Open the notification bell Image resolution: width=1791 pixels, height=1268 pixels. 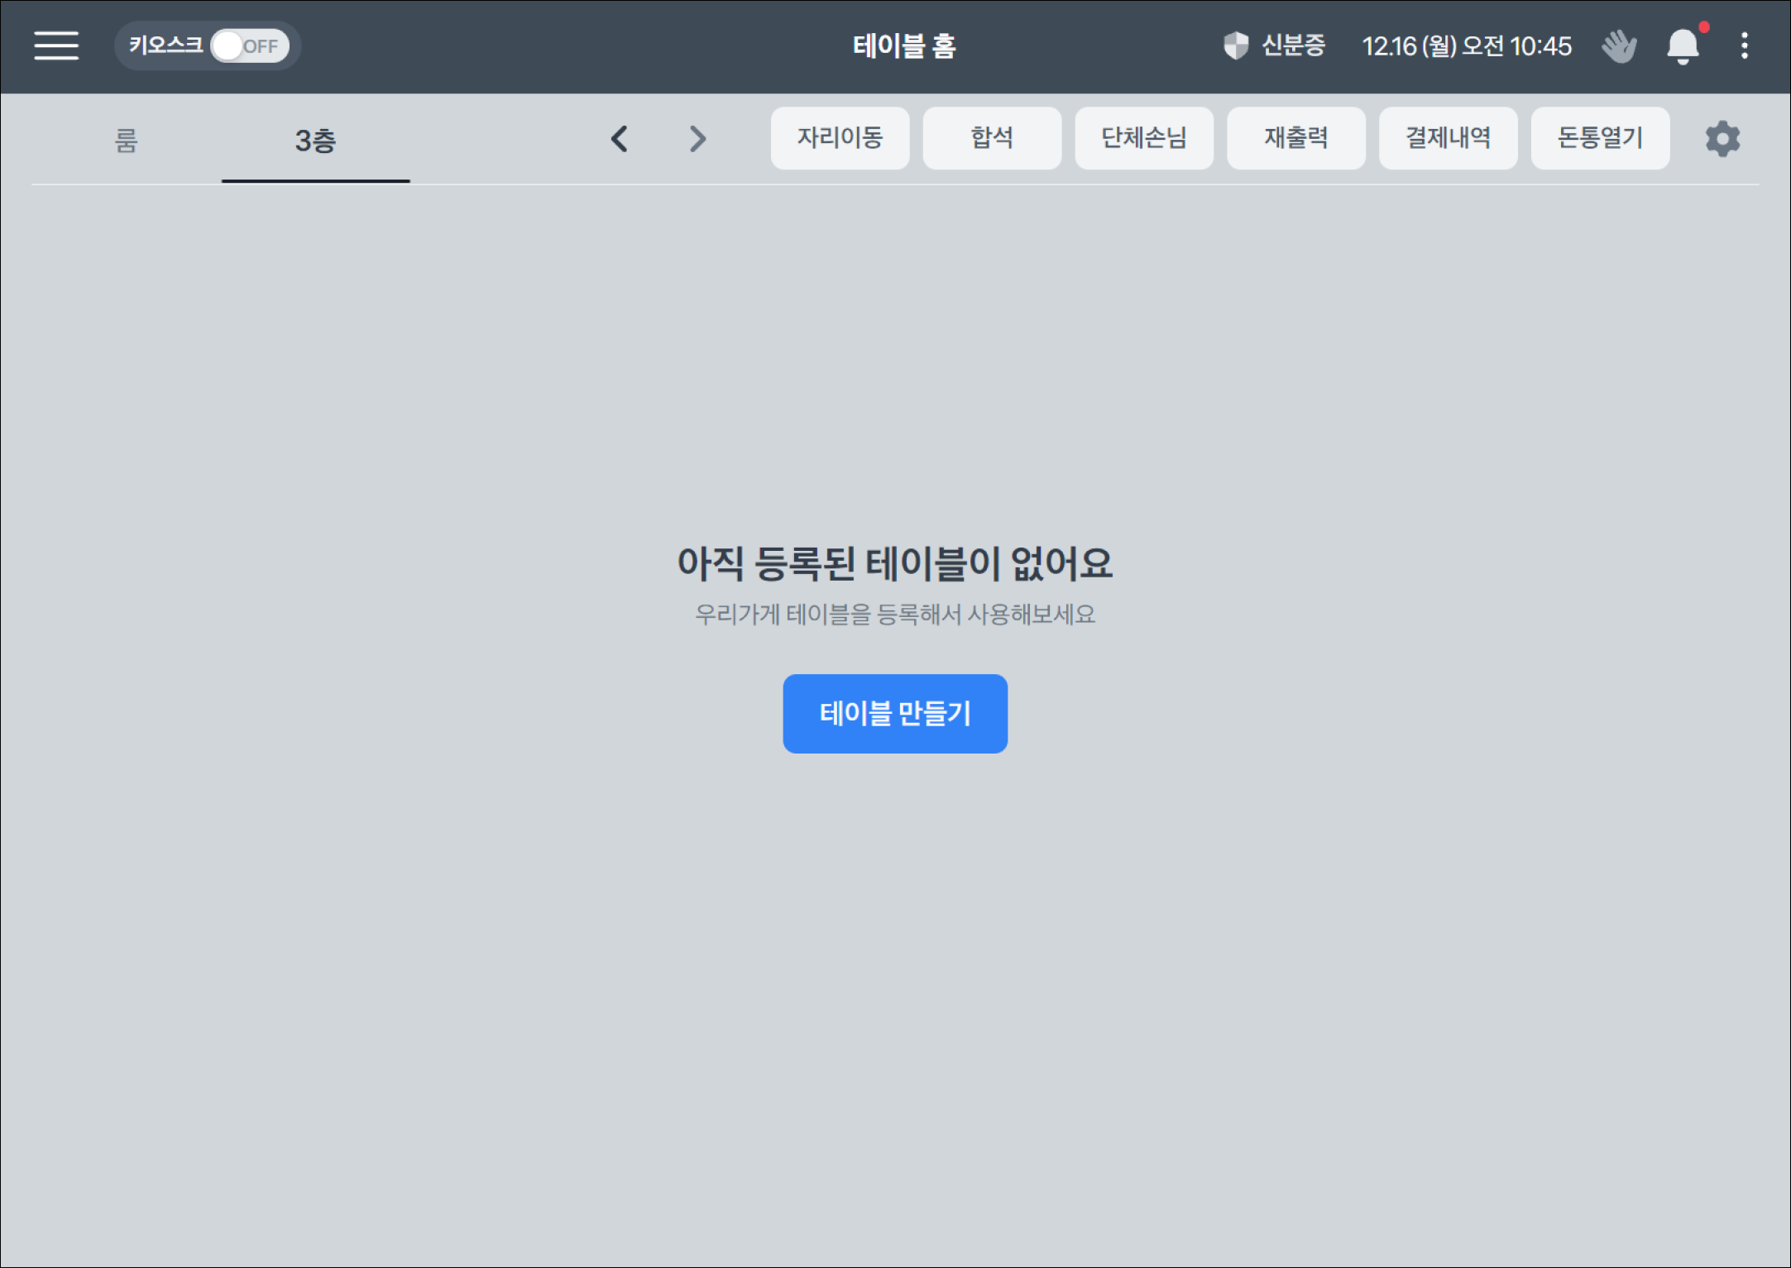(x=1683, y=45)
